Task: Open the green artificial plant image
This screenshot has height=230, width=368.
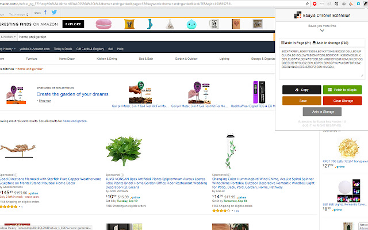Action: (x=124, y=151)
